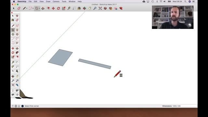
Task: Open Notification Center list icon
Action: pos(194,1)
